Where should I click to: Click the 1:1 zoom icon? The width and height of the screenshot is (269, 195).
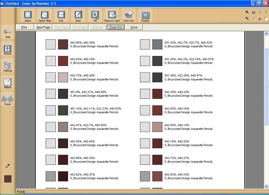coord(254,12)
